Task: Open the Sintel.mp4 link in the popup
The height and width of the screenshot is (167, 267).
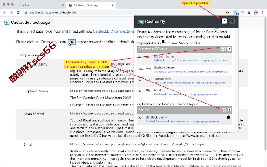Action: (185, 94)
